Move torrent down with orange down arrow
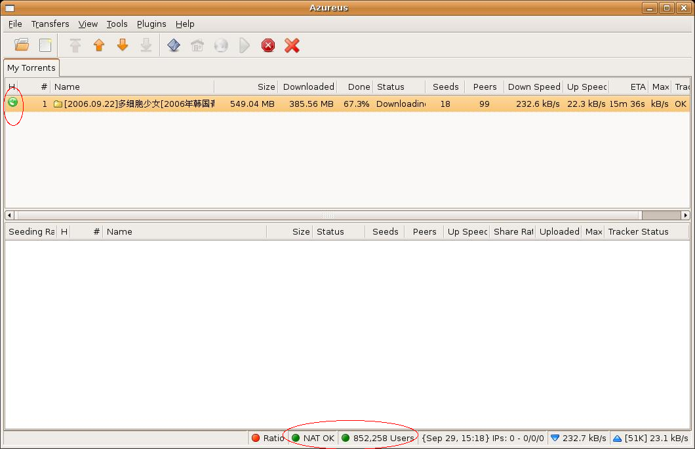This screenshot has width=695, height=449. pyautogui.click(x=123, y=45)
